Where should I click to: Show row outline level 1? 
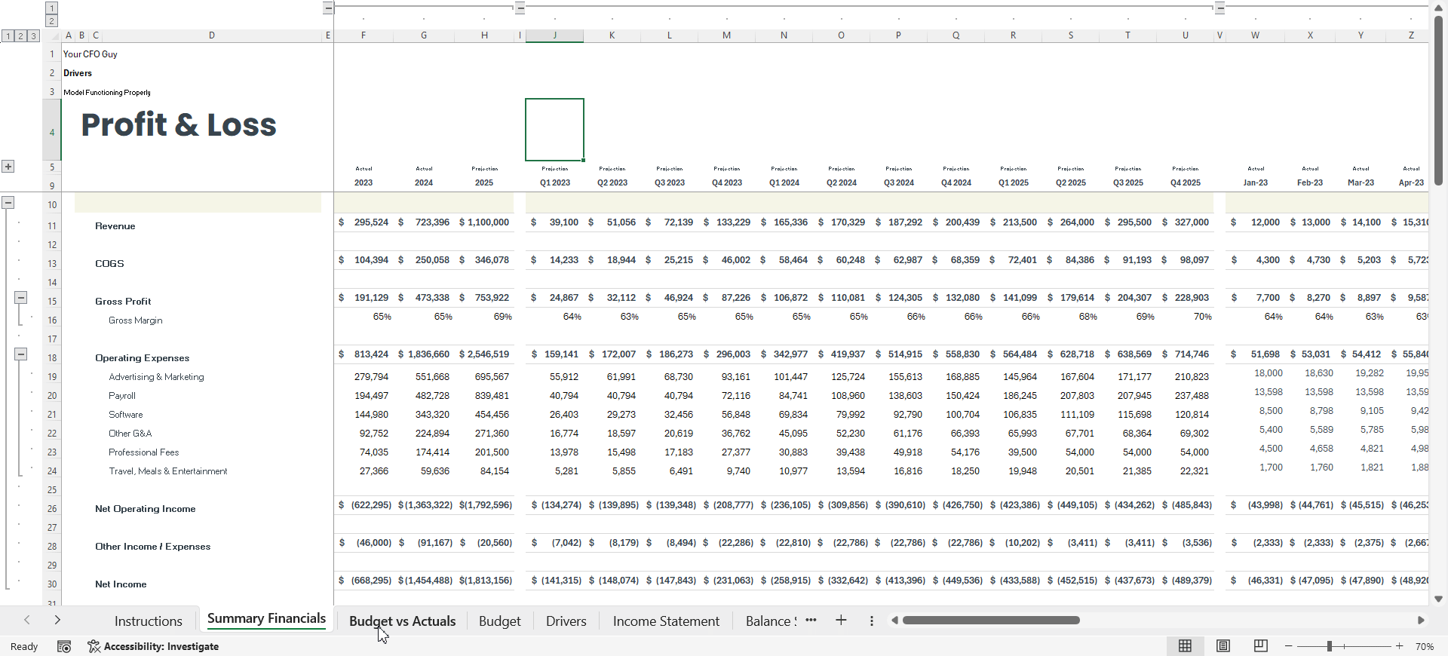(x=8, y=35)
